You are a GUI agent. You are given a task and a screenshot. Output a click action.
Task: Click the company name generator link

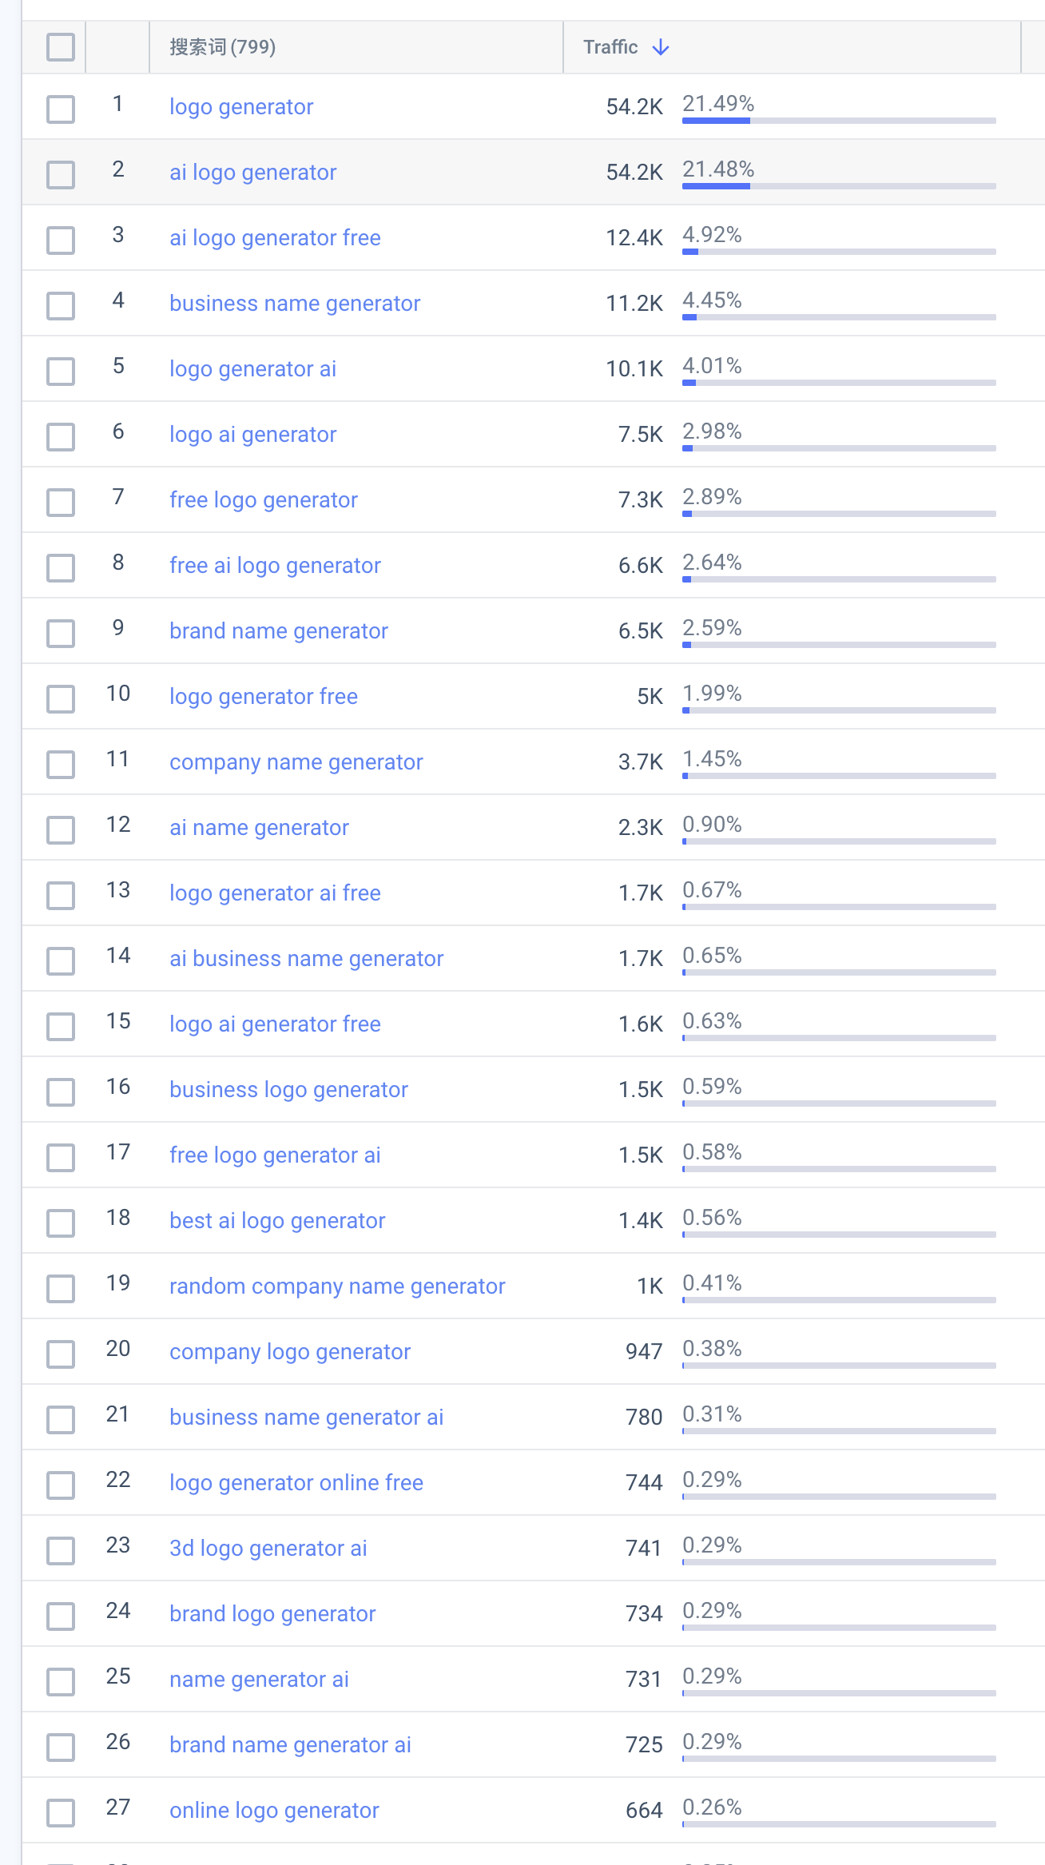(296, 762)
